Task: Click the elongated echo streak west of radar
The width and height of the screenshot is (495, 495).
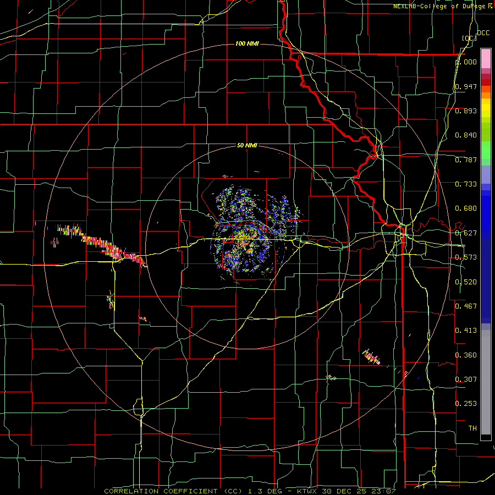Action: (x=101, y=245)
